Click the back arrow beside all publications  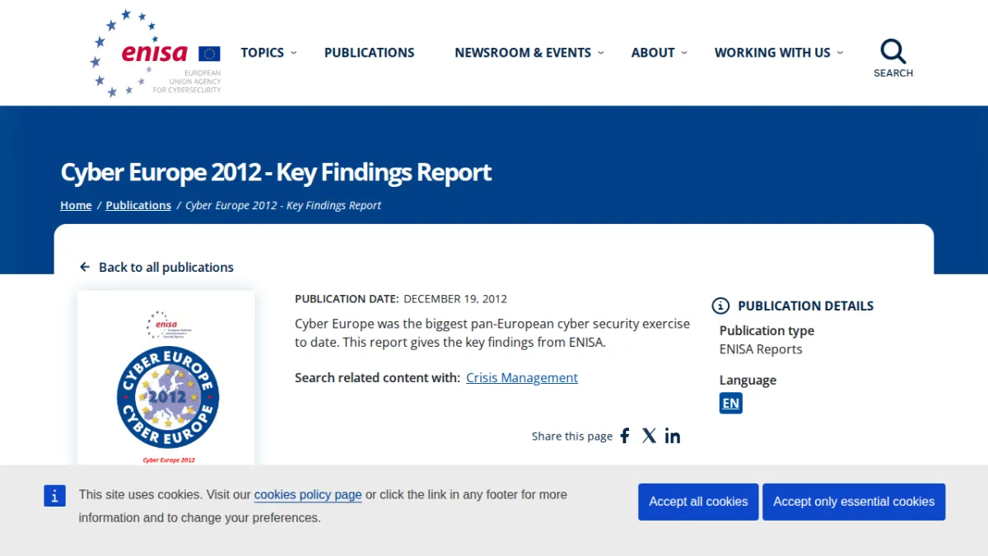pos(85,267)
